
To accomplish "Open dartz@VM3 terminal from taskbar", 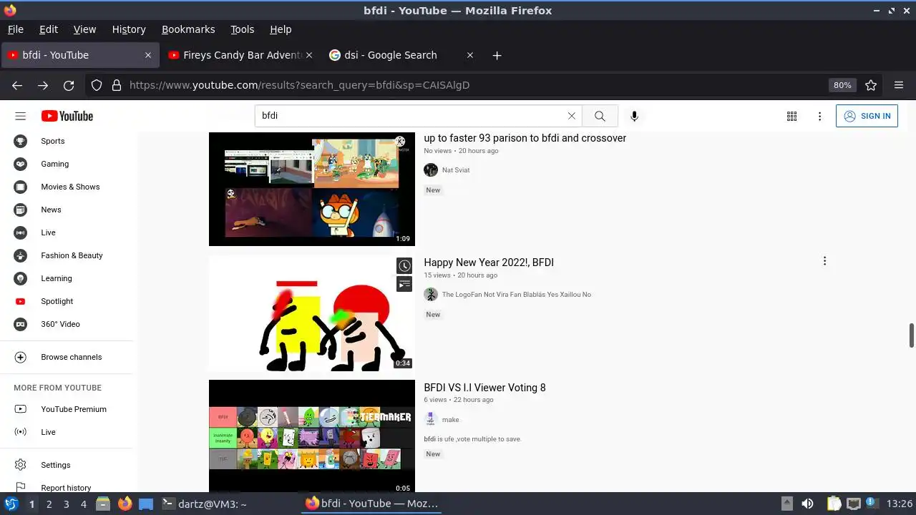I will coord(205,504).
